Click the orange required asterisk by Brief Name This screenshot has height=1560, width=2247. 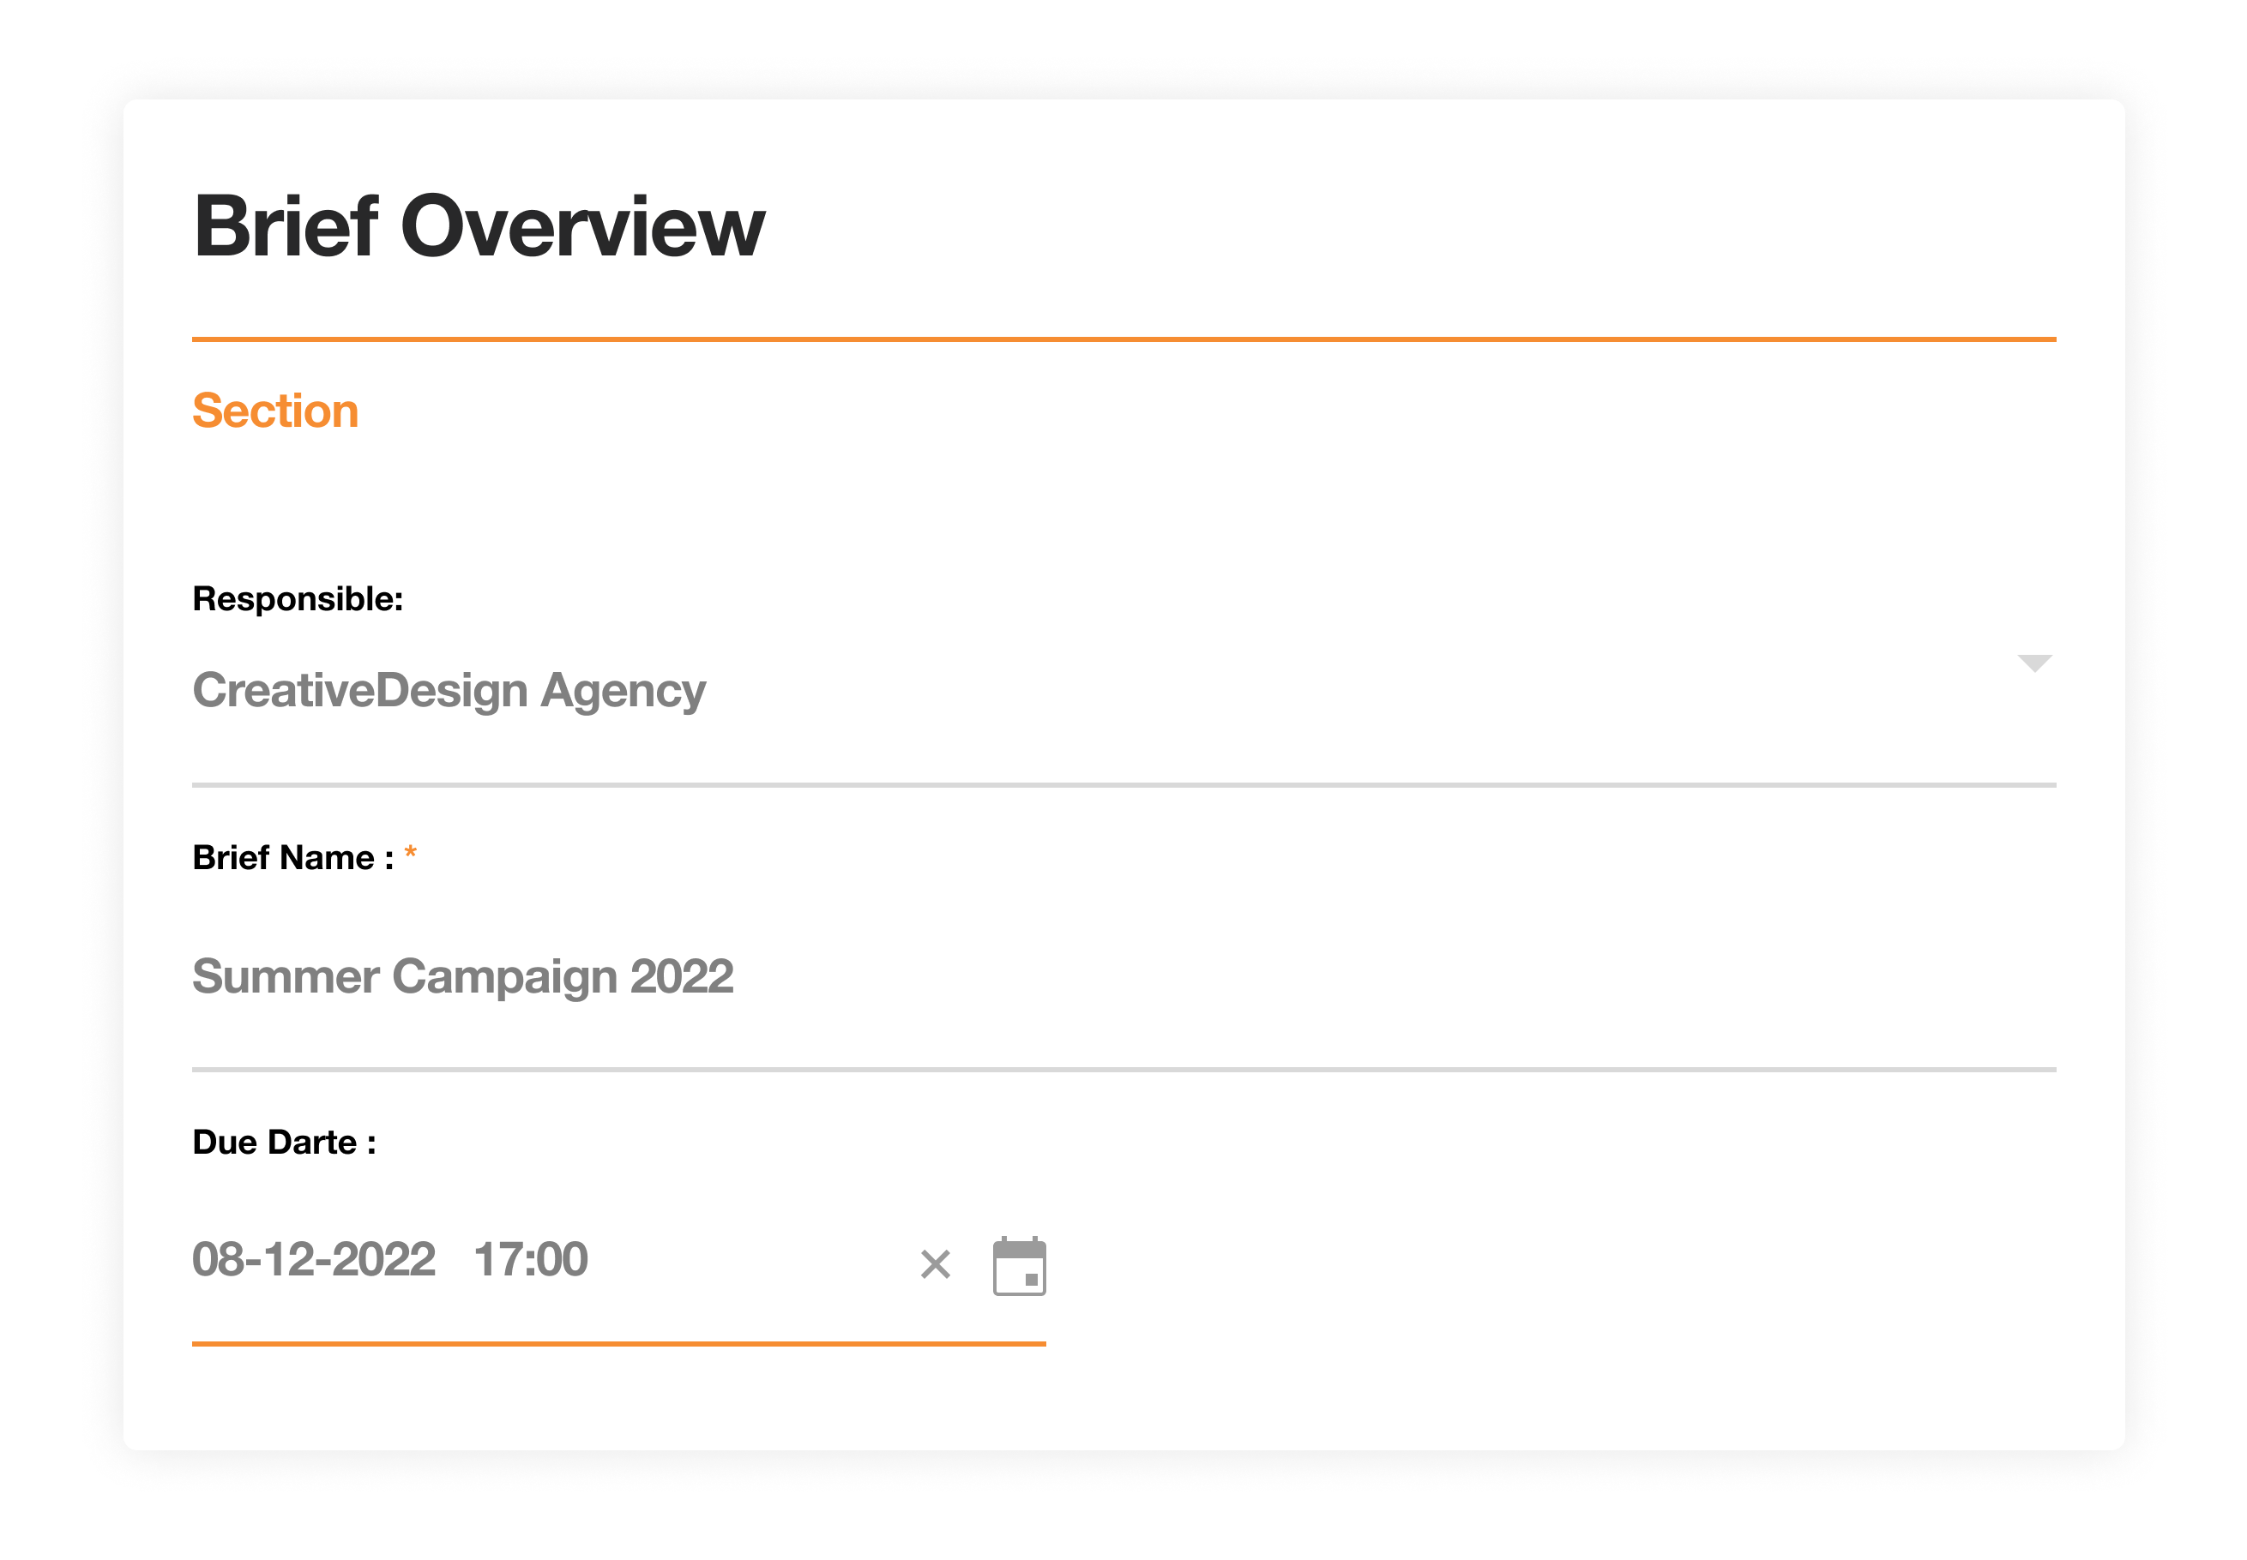(x=411, y=852)
